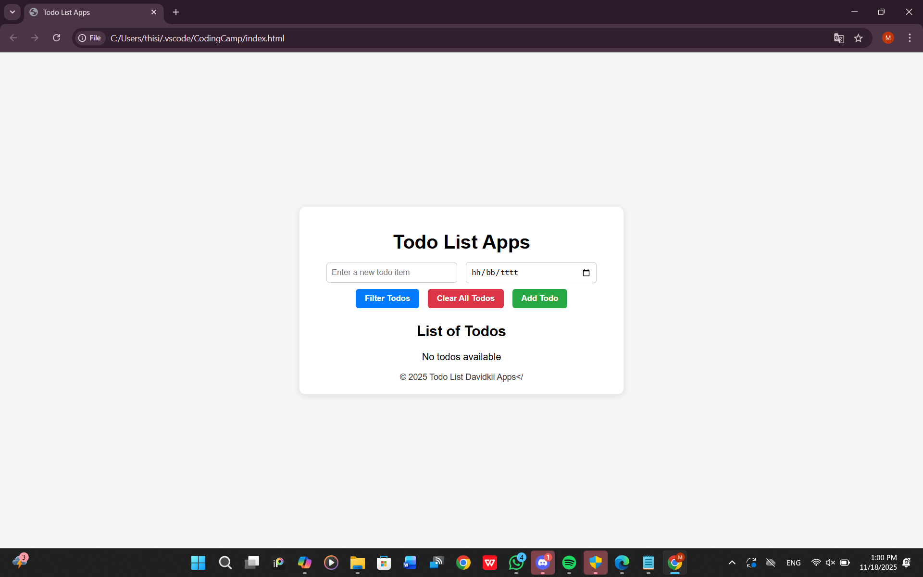
Task: Open the Chrome three-dot menu
Action: pyautogui.click(x=910, y=38)
